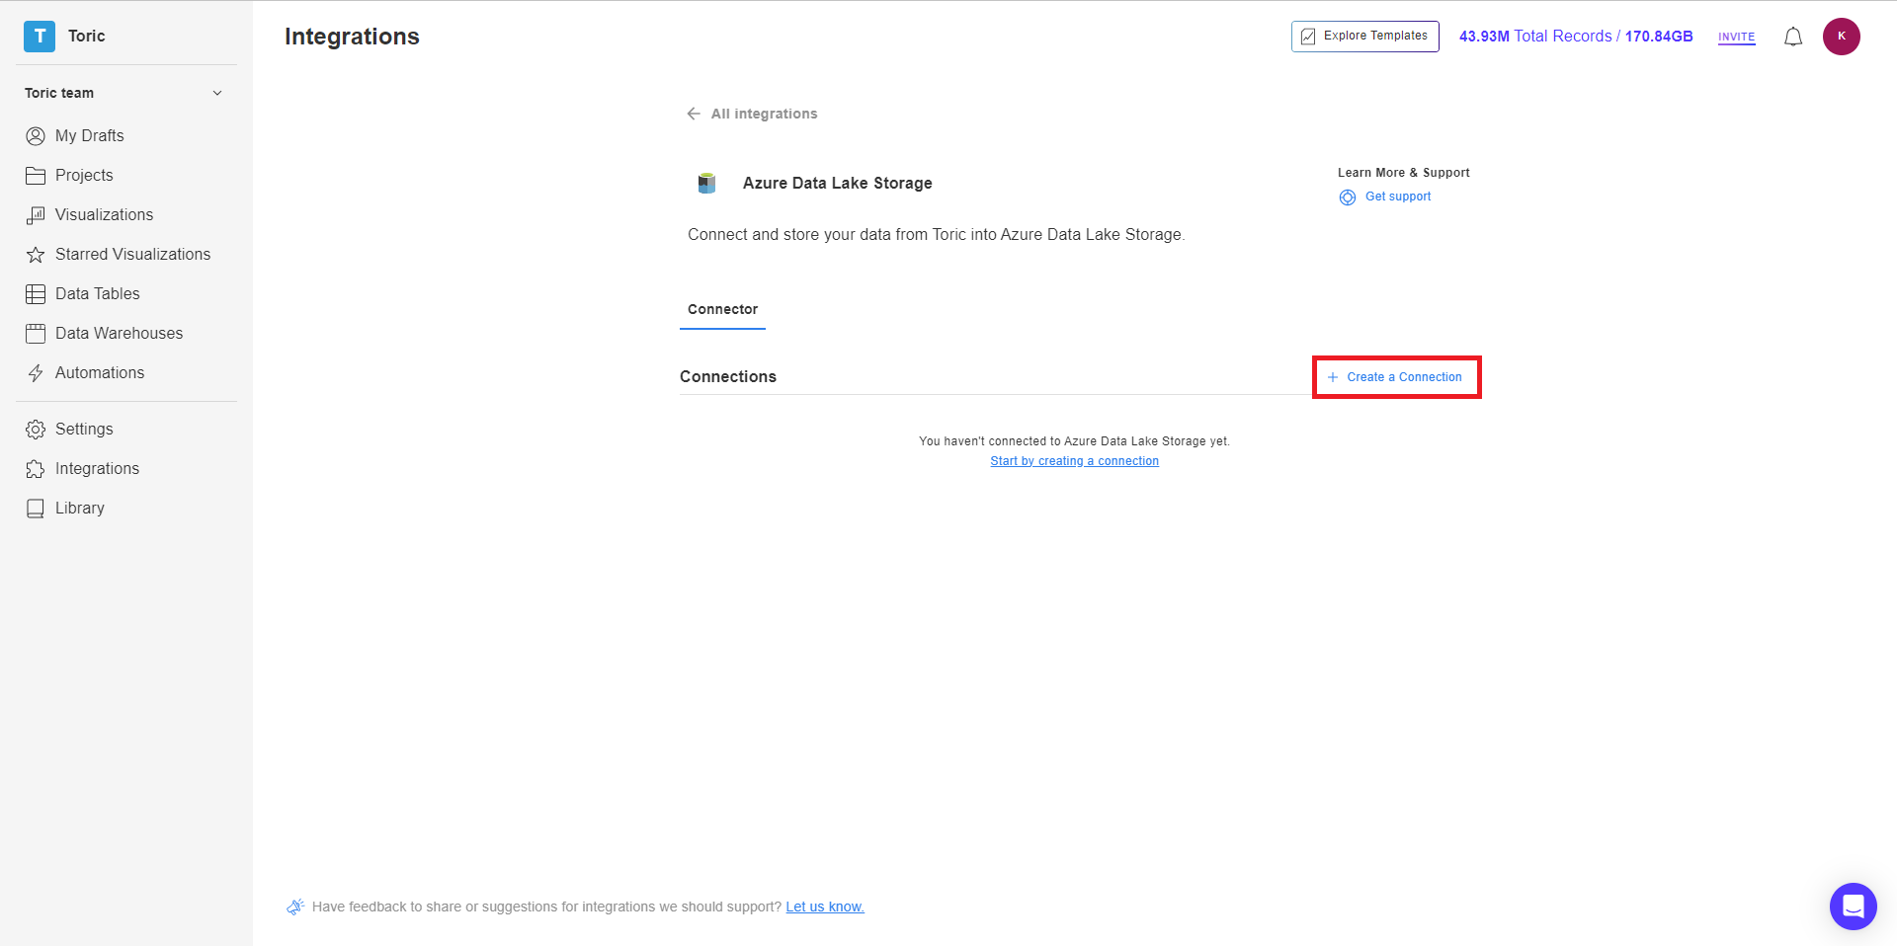The width and height of the screenshot is (1897, 946).
Task: Click the feedback megaphone icon
Action: (295, 907)
